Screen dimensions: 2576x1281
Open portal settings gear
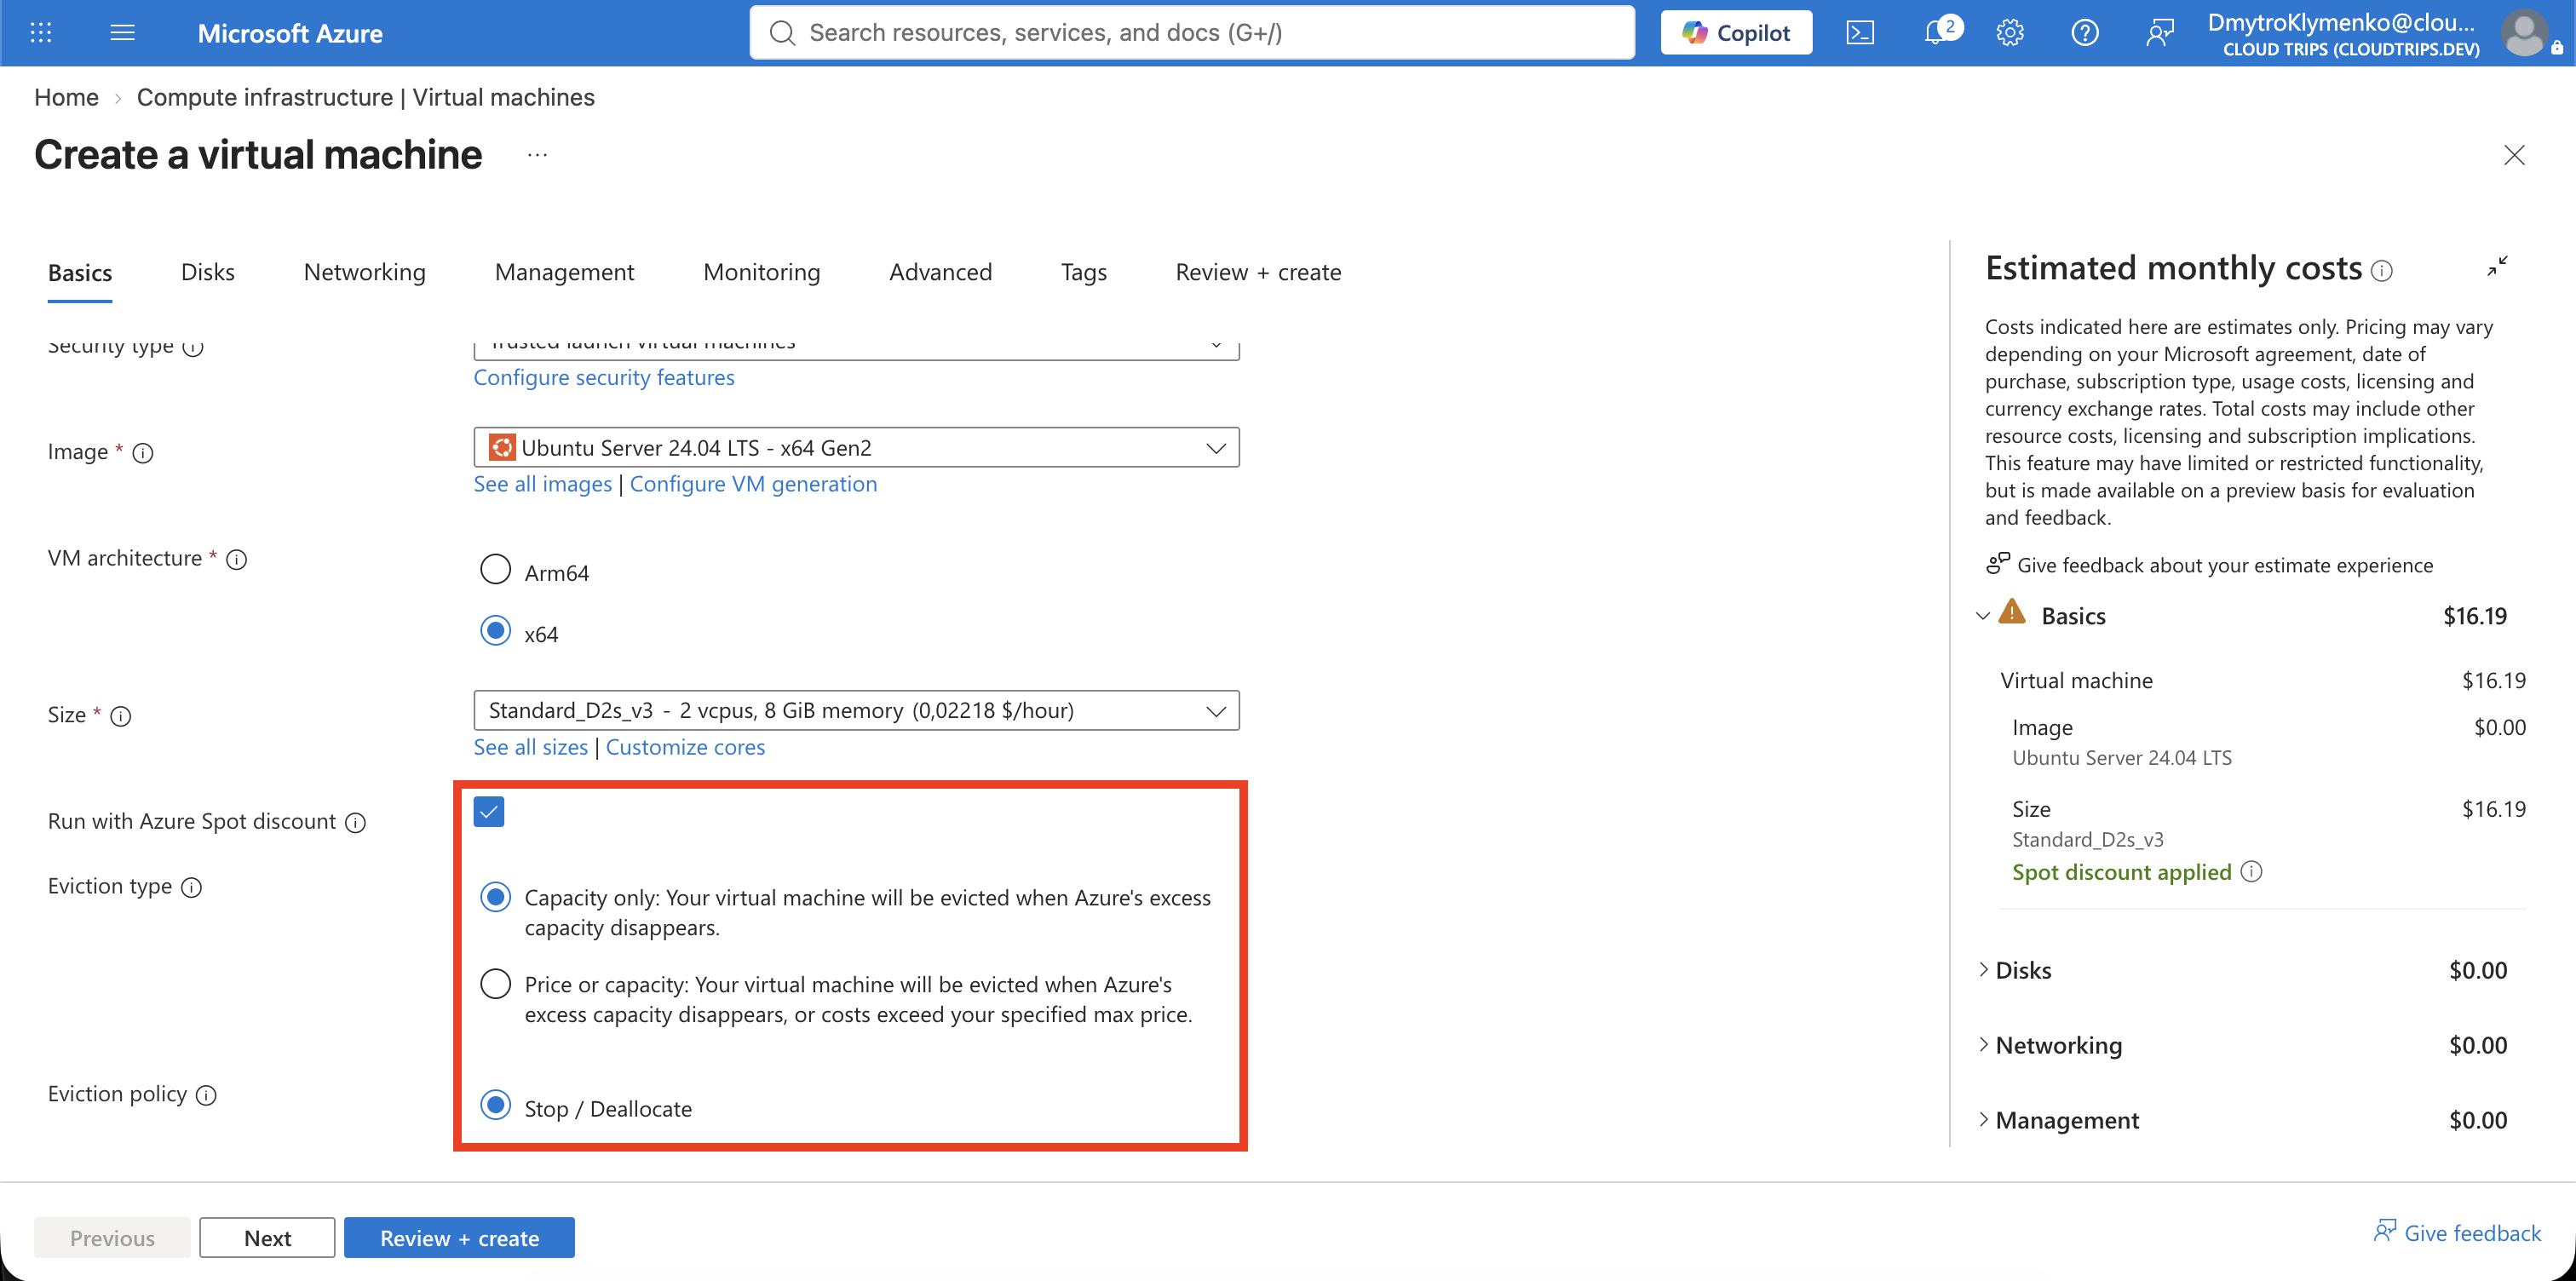click(x=2010, y=33)
